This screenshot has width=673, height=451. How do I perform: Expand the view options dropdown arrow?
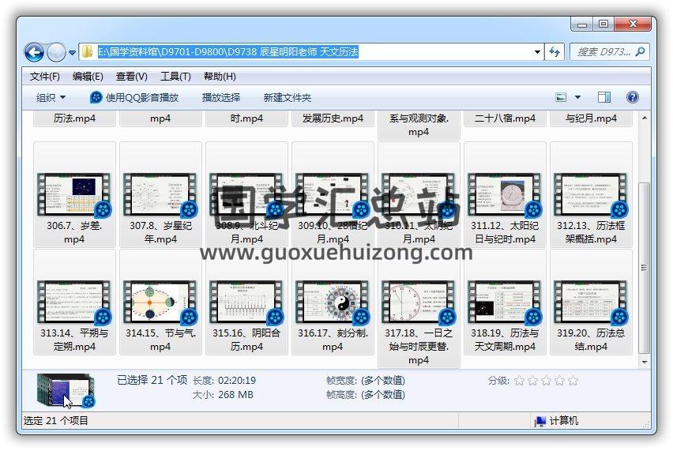click(577, 97)
